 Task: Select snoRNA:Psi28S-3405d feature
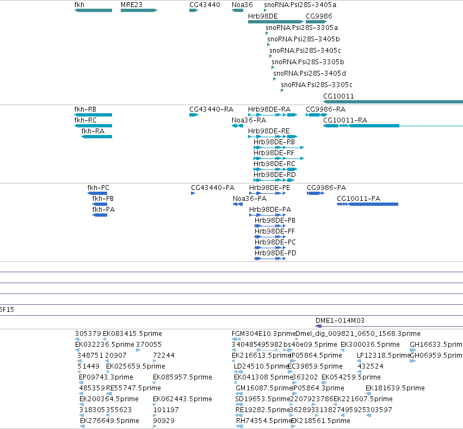point(275,79)
